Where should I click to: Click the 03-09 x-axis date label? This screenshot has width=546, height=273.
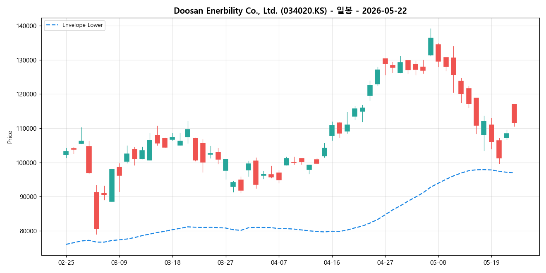pyautogui.click(x=119, y=263)
